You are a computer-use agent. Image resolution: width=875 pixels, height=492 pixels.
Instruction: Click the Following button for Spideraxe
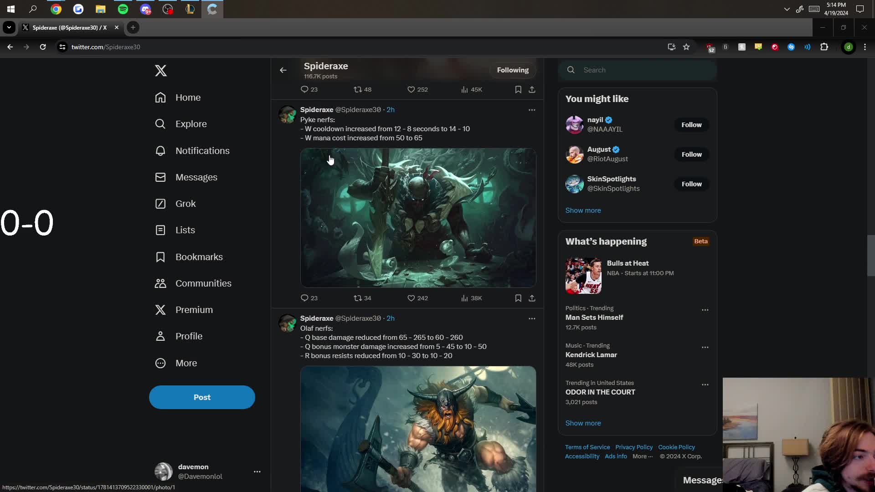point(513,70)
